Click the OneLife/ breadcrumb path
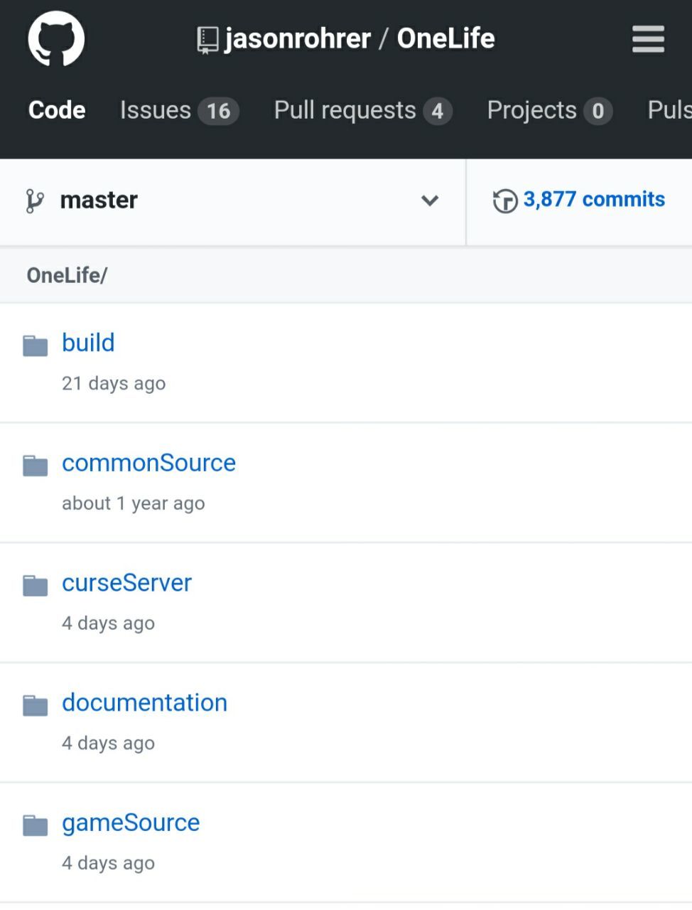 click(67, 275)
